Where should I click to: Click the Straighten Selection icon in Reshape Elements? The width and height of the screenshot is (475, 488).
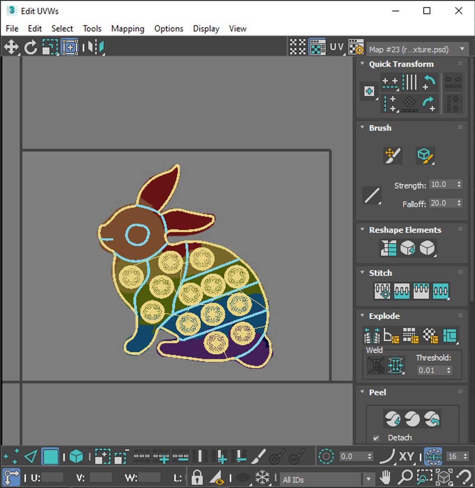pos(388,248)
